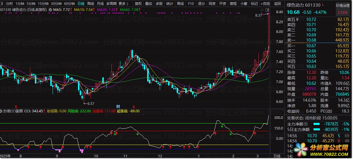
Task: Click the F10 company info button
Action: (191, 4)
